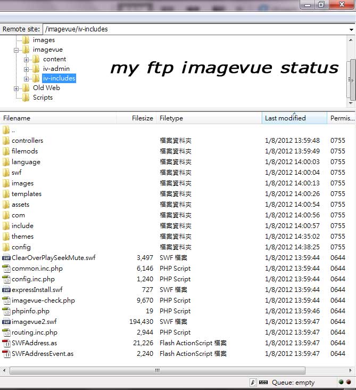Click the common.inc.php file icon
Screen dimensions: 356x390
[6, 269]
